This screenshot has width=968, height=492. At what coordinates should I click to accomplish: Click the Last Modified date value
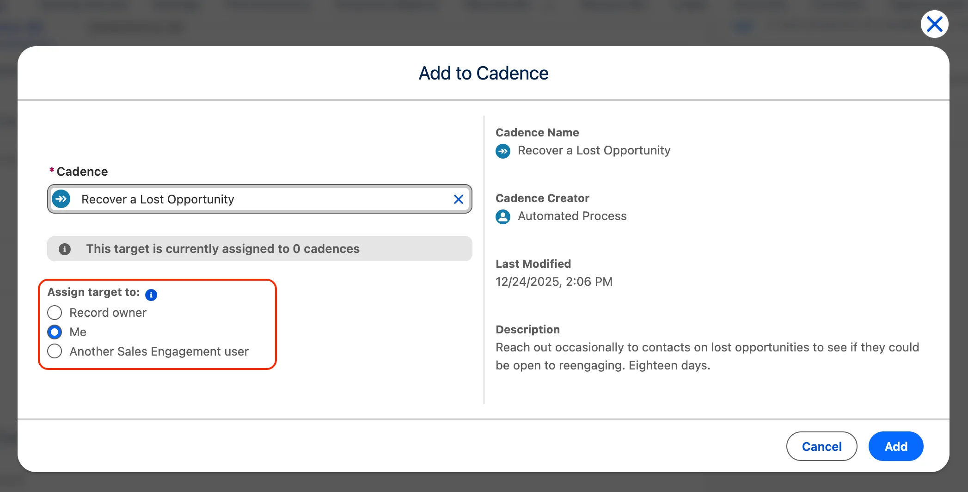[x=554, y=282]
